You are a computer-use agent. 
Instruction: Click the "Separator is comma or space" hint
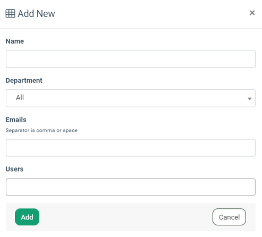point(41,131)
